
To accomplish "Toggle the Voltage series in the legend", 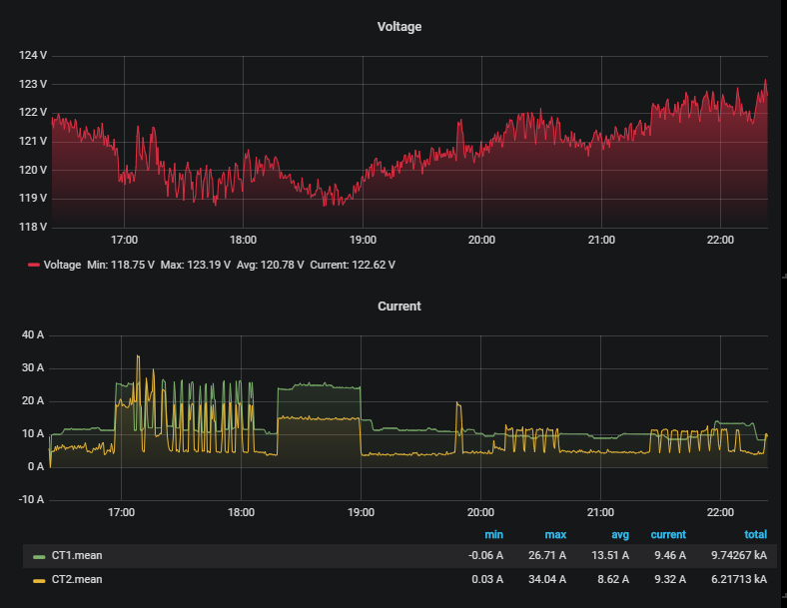I will pyautogui.click(x=61, y=265).
